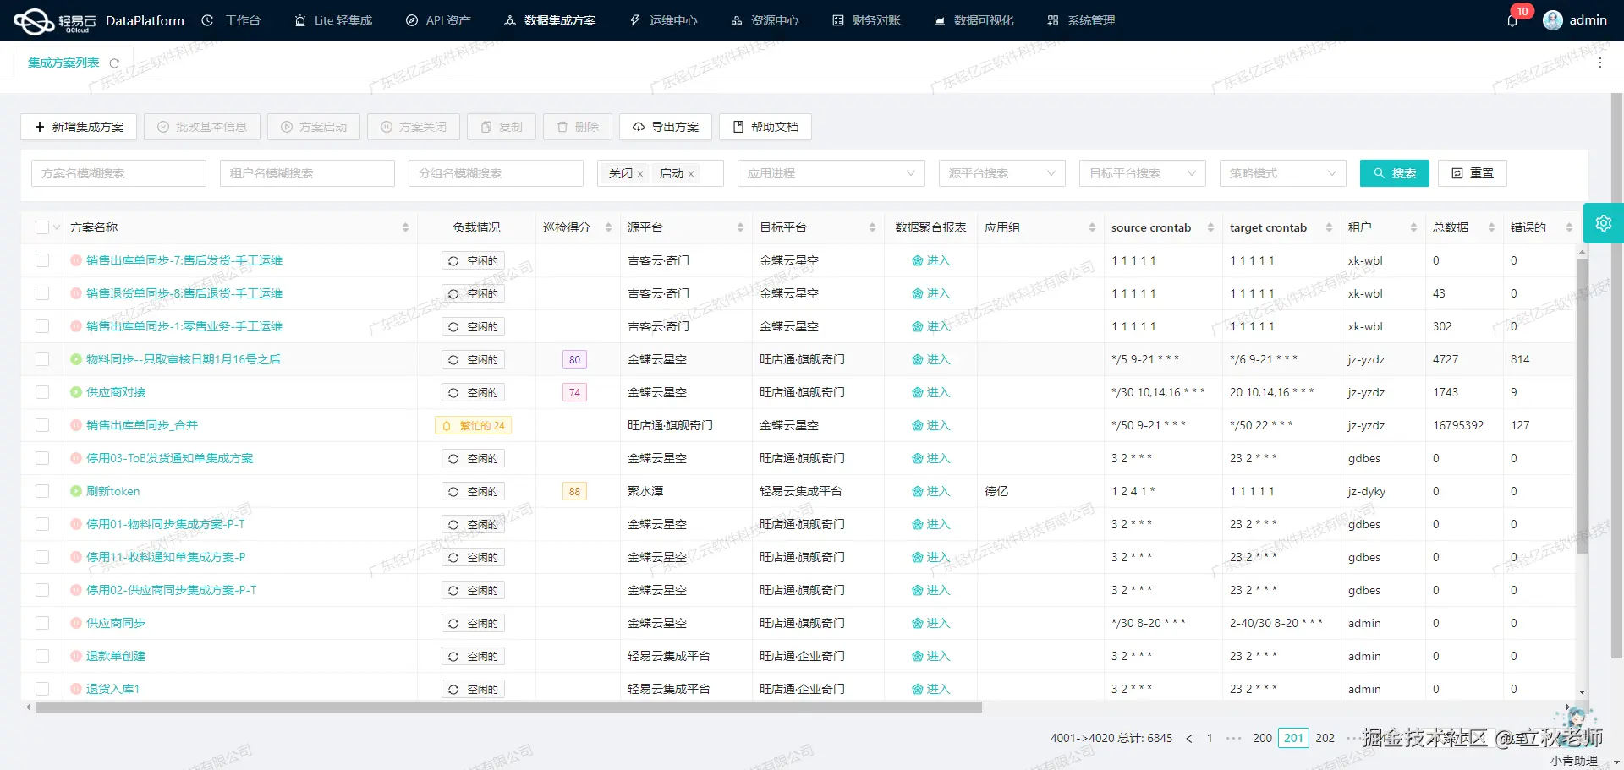The height and width of the screenshot is (770, 1624).
Task: Export plans with the 导出方案 cloud icon
Action: pos(666,127)
